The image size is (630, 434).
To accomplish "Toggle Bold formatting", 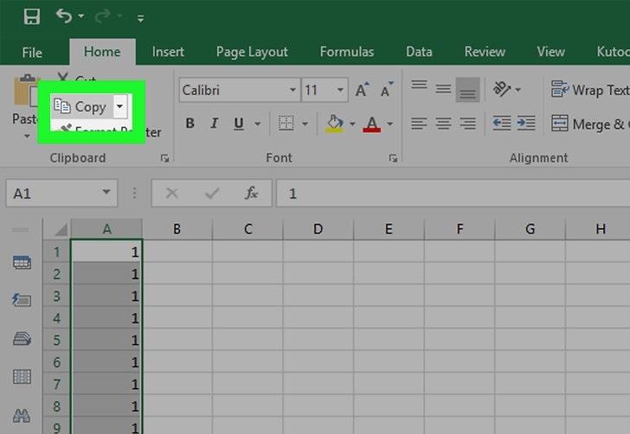I will [x=190, y=124].
